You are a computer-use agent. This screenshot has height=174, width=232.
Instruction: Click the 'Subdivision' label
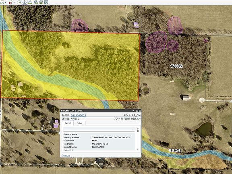68,141
